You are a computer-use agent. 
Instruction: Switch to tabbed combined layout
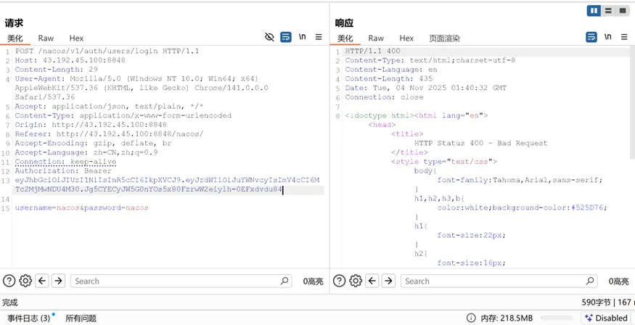[x=621, y=10]
